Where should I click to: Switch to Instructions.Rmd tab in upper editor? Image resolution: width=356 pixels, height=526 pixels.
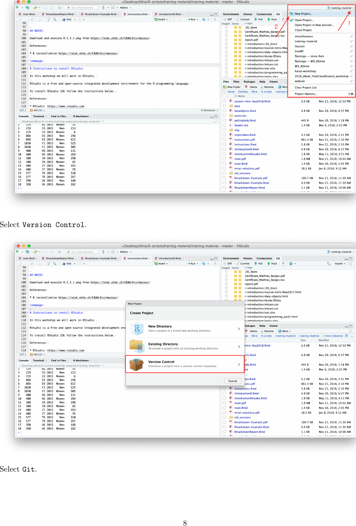pos(137,14)
